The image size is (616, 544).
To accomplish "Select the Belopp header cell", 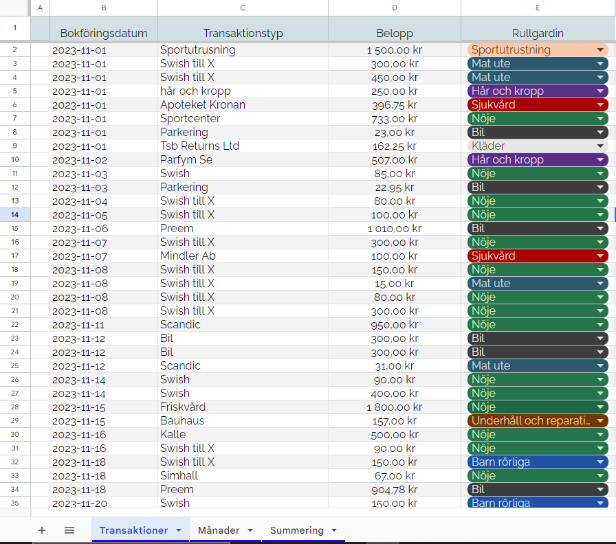I will pos(395,33).
